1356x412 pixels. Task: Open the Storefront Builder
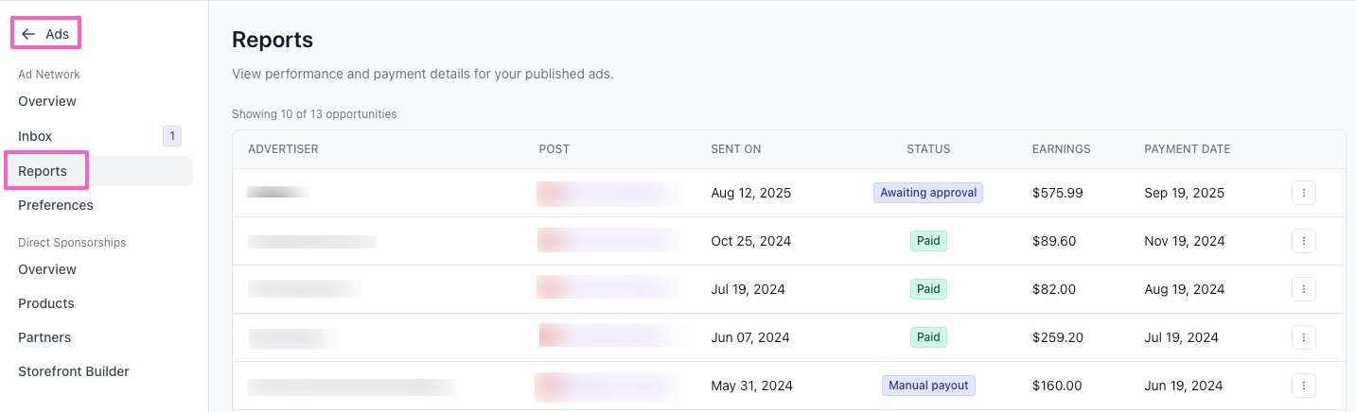pos(74,371)
